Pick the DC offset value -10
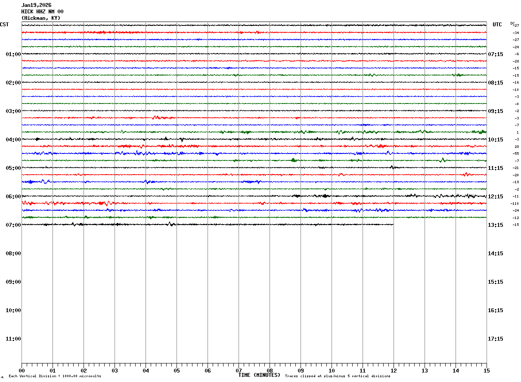The image size is (521, 382). click(x=515, y=90)
